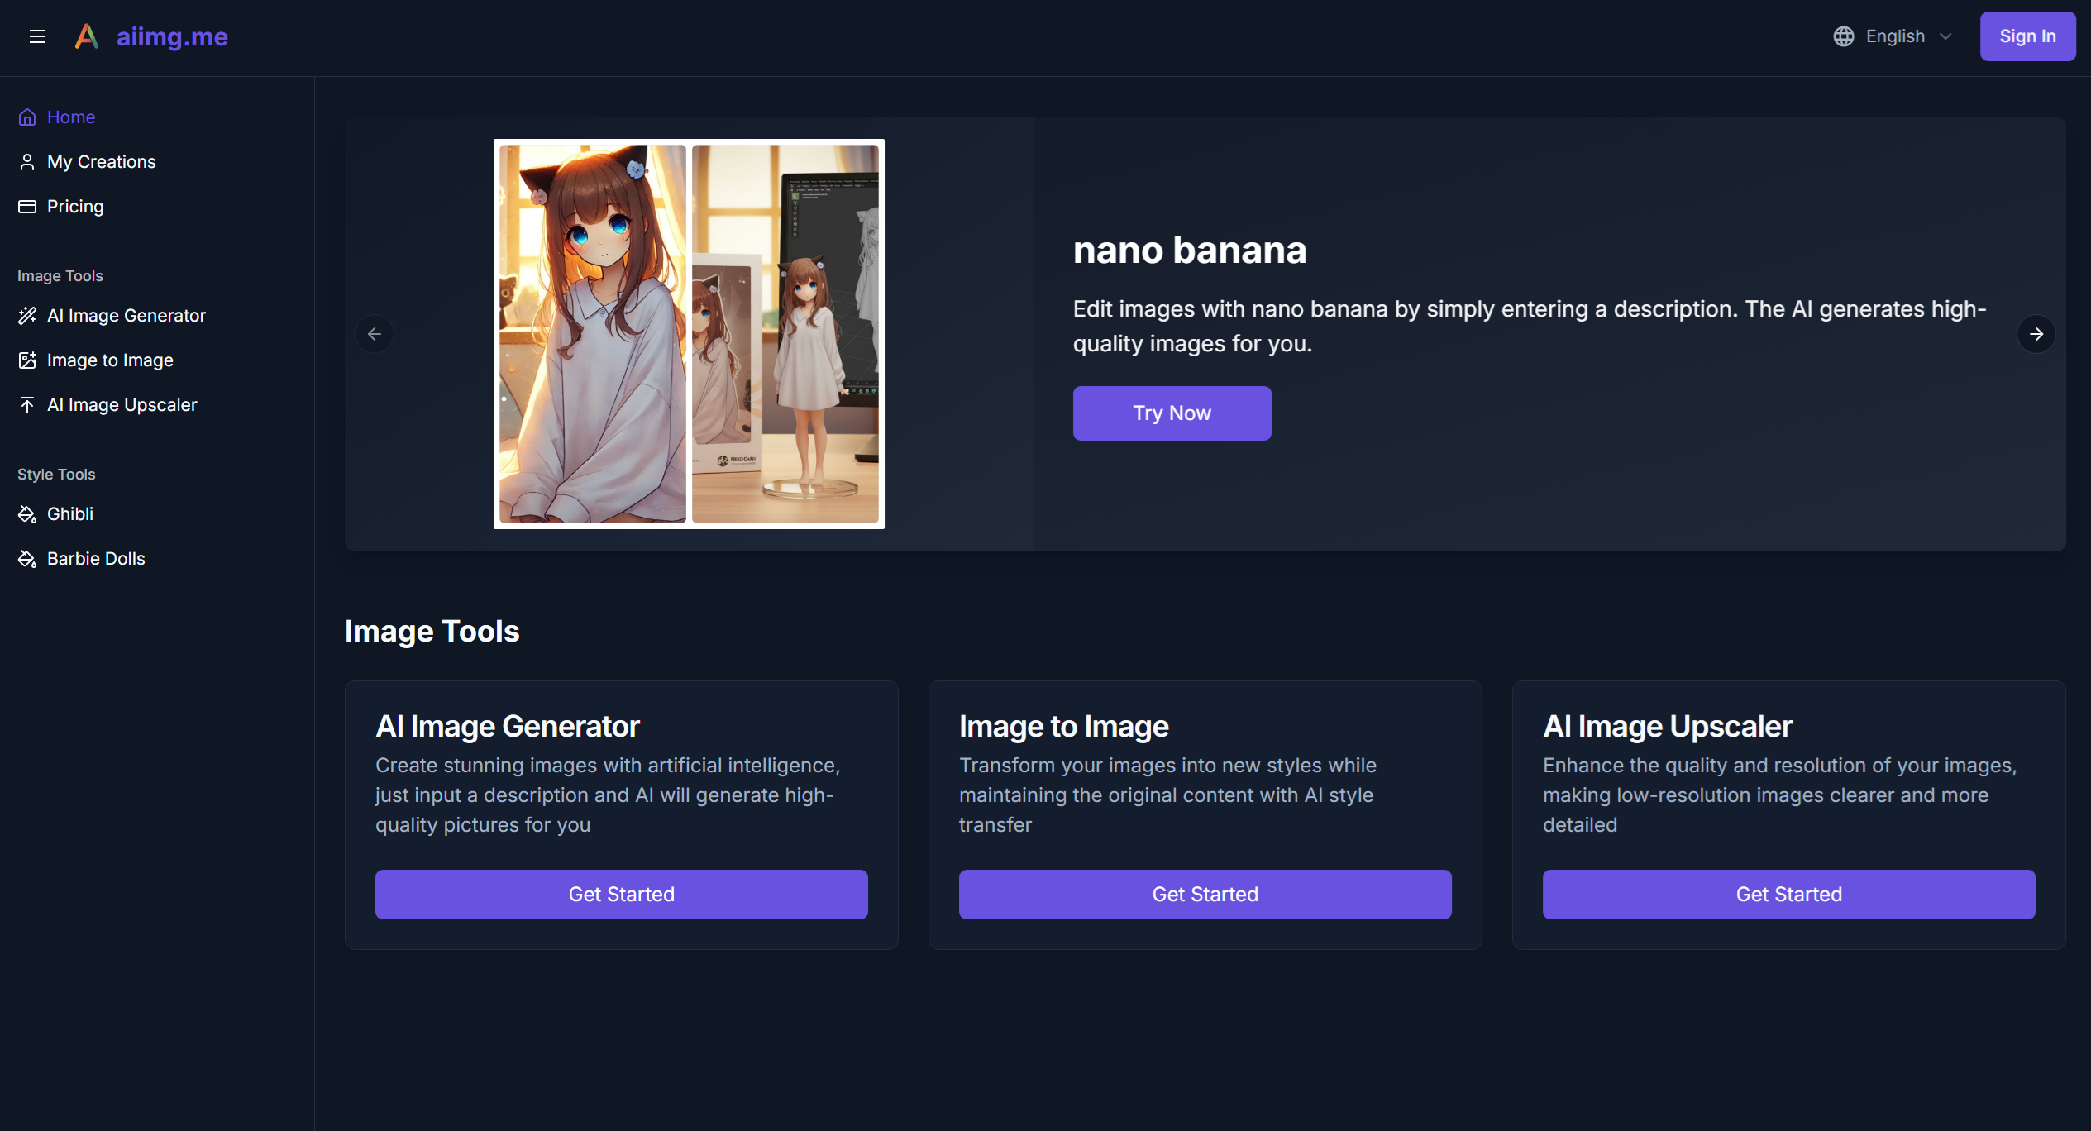Click the Home house icon
The image size is (2091, 1131).
pyautogui.click(x=27, y=117)
